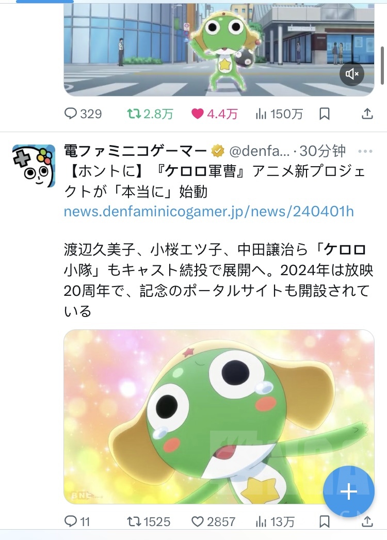
Task: Like the post with 2857 likes
Action: coord(213,521)
